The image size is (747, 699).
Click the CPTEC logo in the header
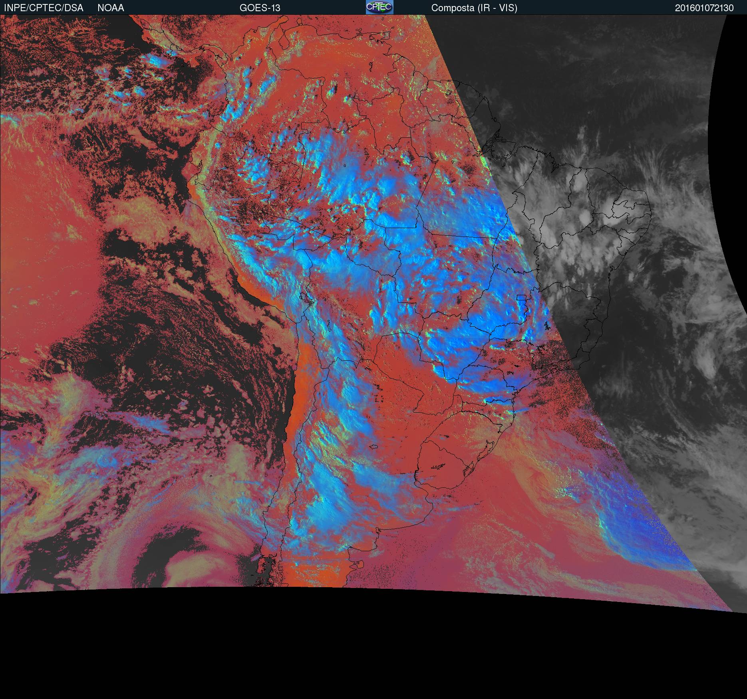tap(379, 7)
